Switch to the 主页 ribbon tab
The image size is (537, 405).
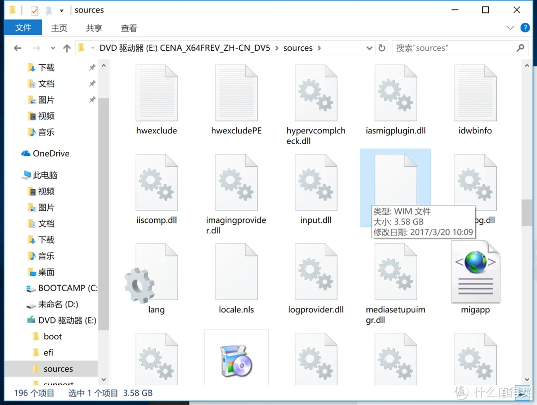tap(59, 28)
